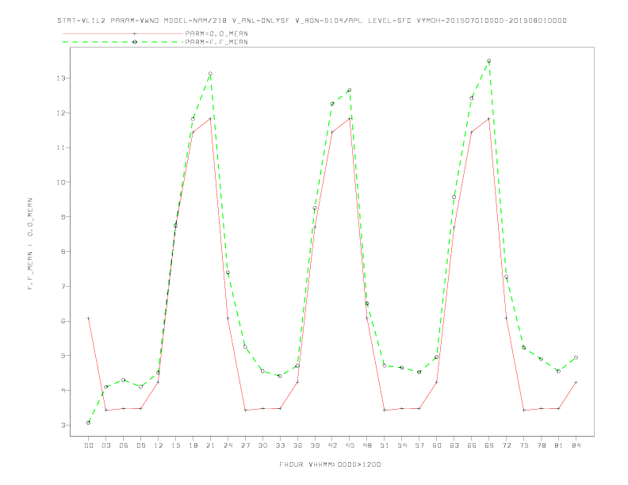
Task: Click the y-axis tick label 3
Action: pyautogui.click(x=63, y=425)
